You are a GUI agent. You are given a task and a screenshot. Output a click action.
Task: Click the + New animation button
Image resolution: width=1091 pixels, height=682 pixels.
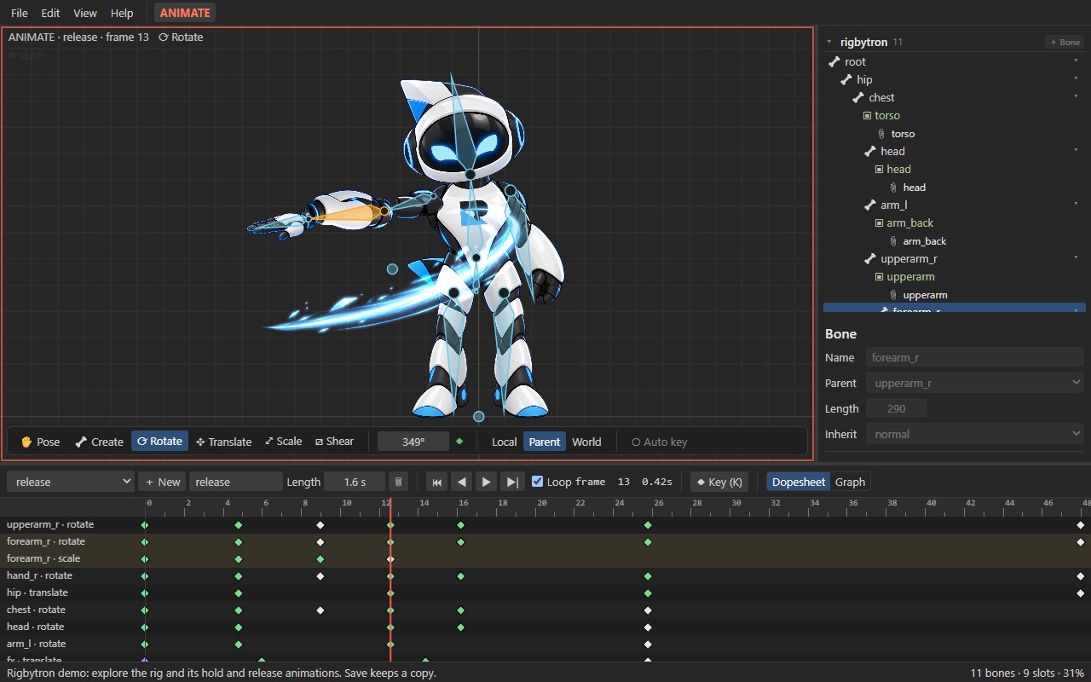point(162,482)
